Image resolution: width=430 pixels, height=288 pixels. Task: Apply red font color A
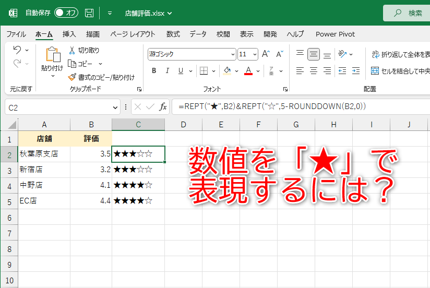pyautogui.click(x=248, y=71)
